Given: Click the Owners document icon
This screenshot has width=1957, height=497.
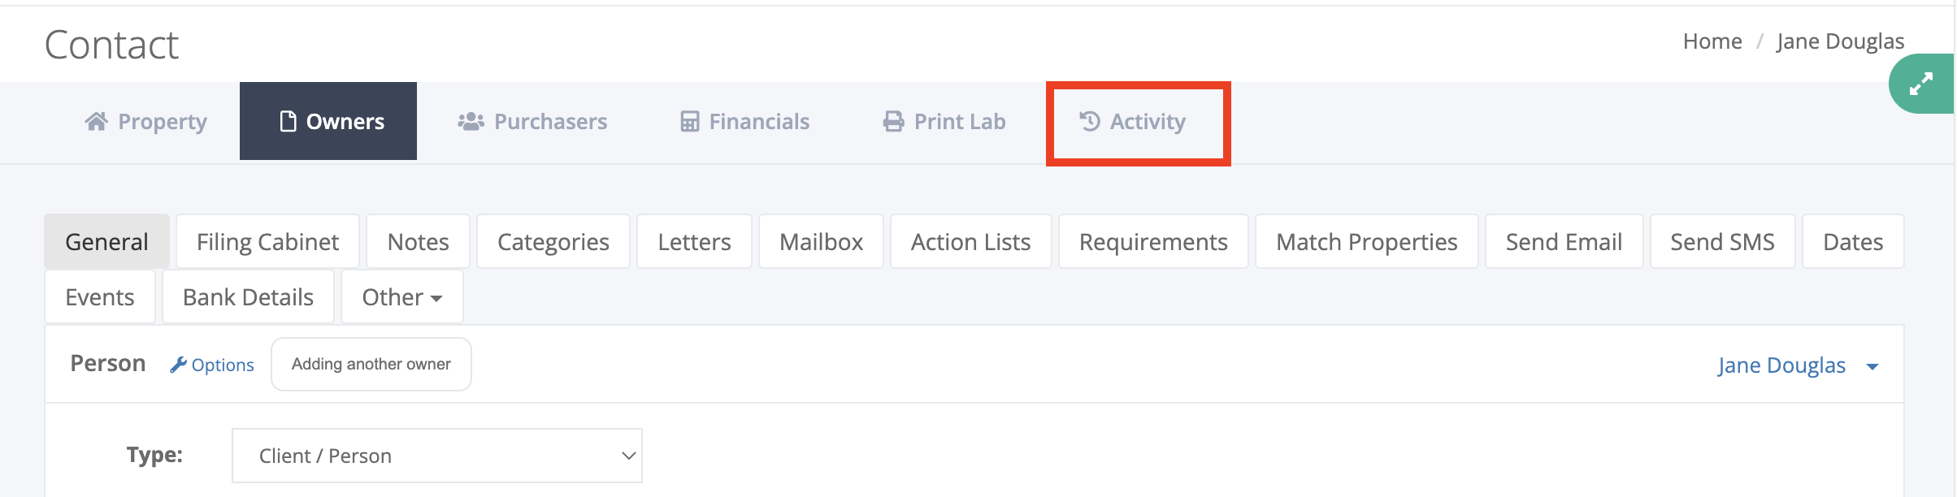Looking at the screenshot, I should (x=288, y=121).
